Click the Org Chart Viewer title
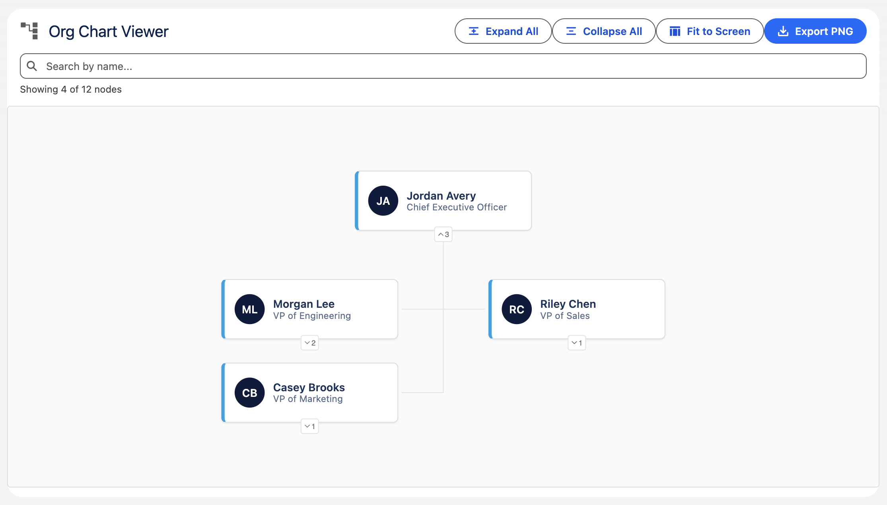887x505 pixels. [109, 31]
